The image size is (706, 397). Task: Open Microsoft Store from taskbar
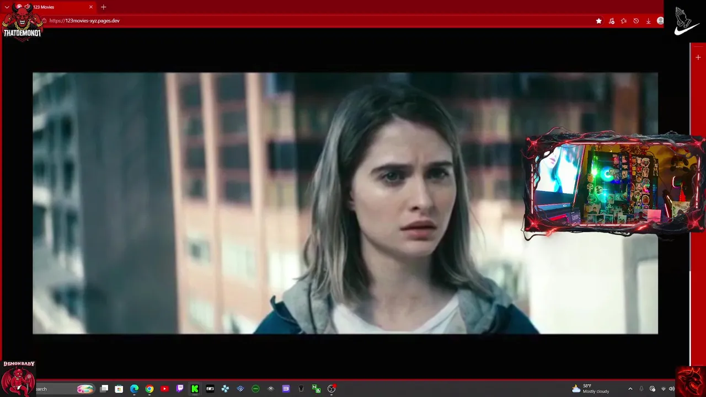click(x=119, y=389)
